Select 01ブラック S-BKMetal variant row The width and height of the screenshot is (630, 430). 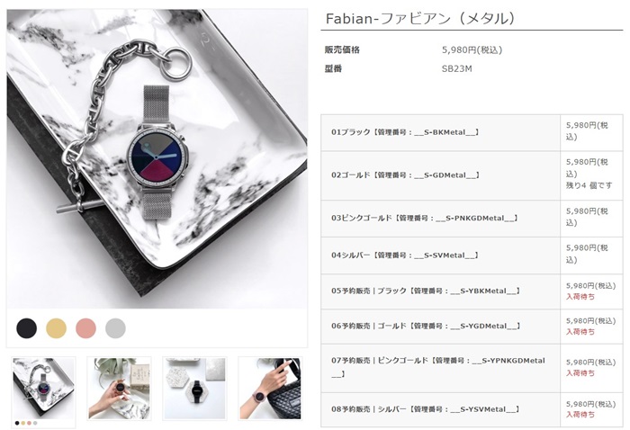pyautogui.click(x=472, y=132)
